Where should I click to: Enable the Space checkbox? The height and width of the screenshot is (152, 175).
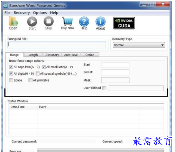11,80
